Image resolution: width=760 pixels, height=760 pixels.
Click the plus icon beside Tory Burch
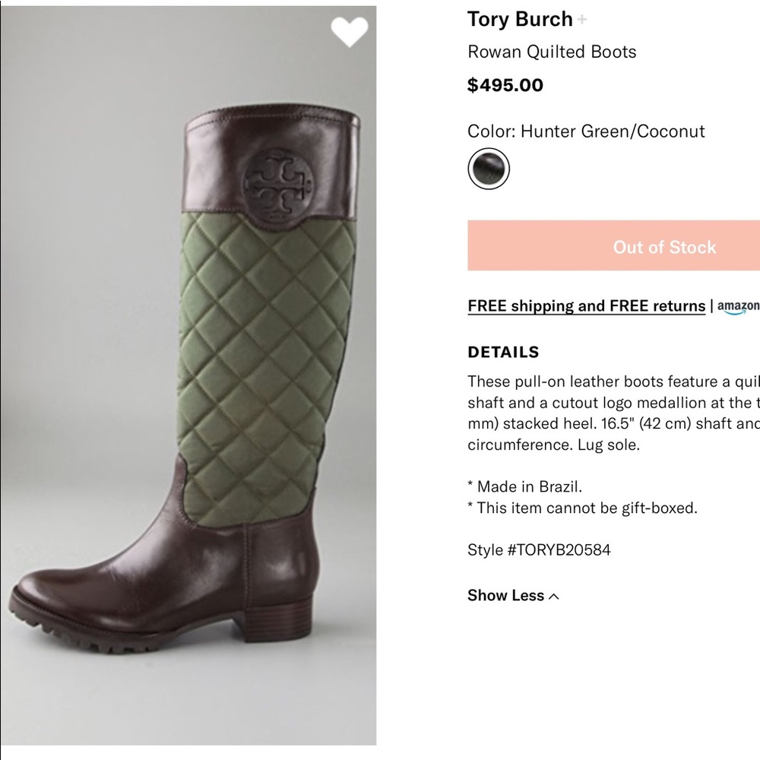click(x=582, y=20)
